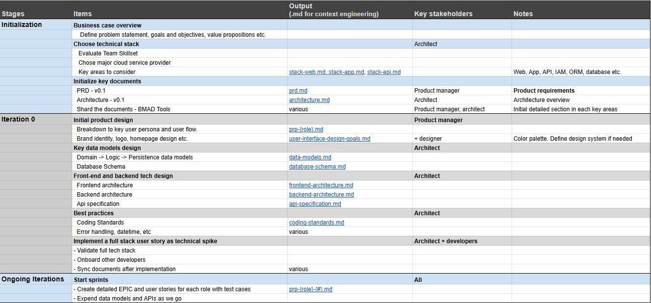Open the stack-api.md link
Screen dimensions: 651x303
point(384,72)
